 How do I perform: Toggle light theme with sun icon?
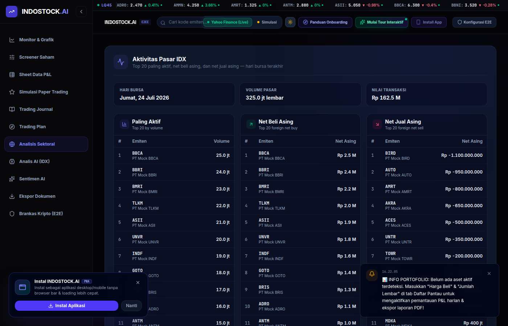(290, 22)
